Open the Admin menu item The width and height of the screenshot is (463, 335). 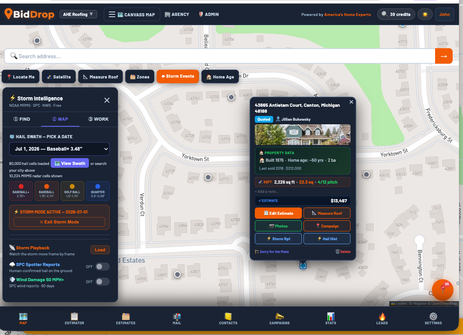[x=209, y=14]
